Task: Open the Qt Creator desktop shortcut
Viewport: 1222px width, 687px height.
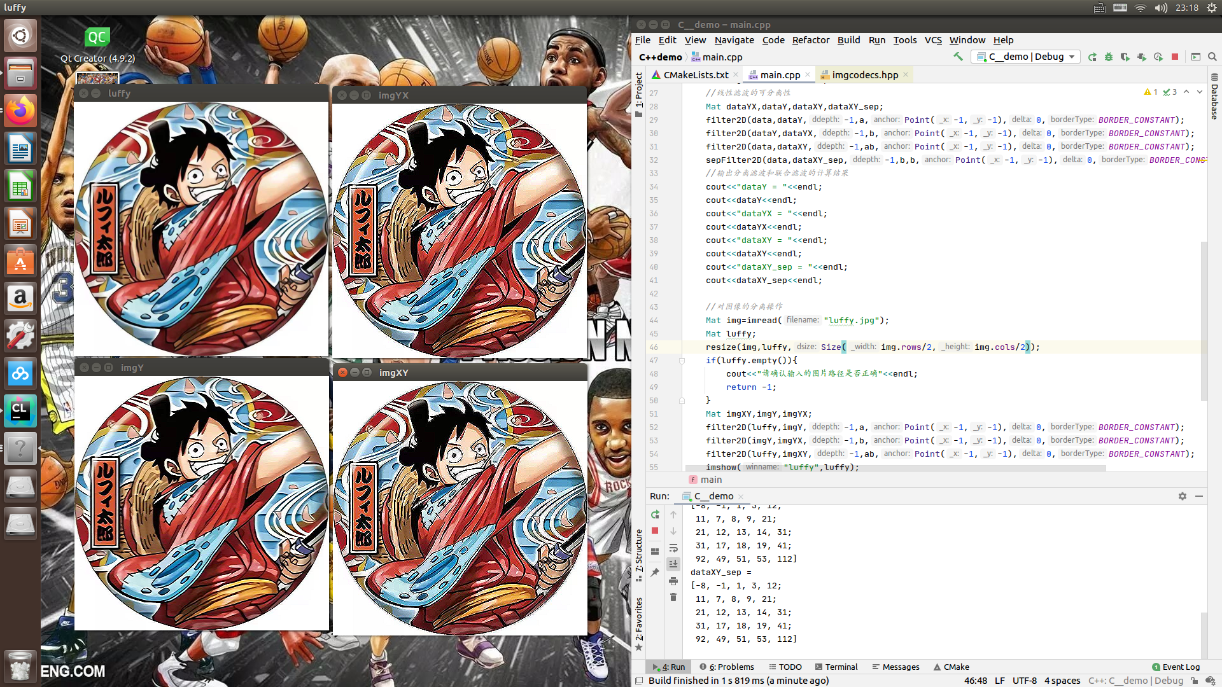Action: pyautogui.click(x=97, y=45)
